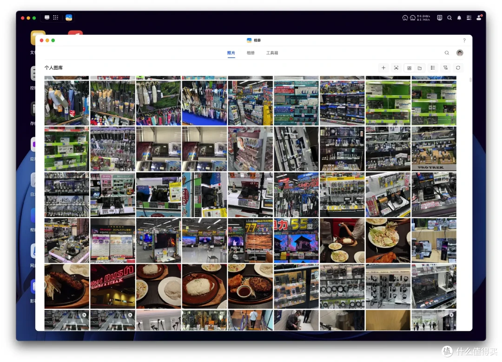Open the person serving rice at table photo
The image size is (502, 362).
tap(342, 240)
